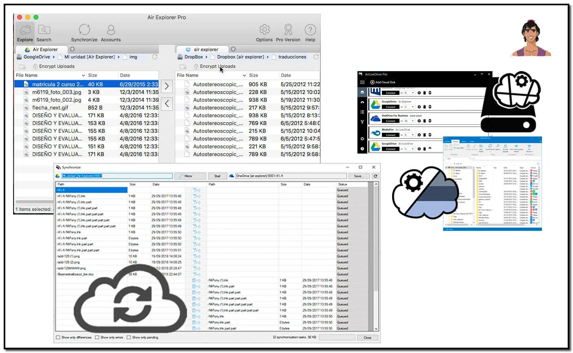Toggle Encrypt Uploads in the GoogleDrive pane
The image size is (573, 353).
click(x=53, y=66)
